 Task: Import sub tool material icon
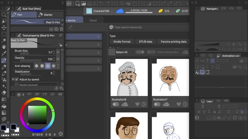pyautogui.click(x=51, y=29)
